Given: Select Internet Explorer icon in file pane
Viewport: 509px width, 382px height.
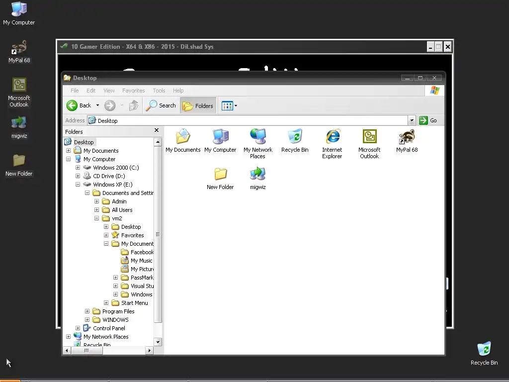Looking at the screenshot, I should [332, 144].
